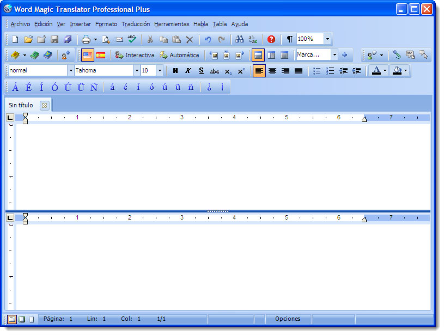
Task: Open the normal style dropdown
Action: pyautogui.click(x=71, y=70)
